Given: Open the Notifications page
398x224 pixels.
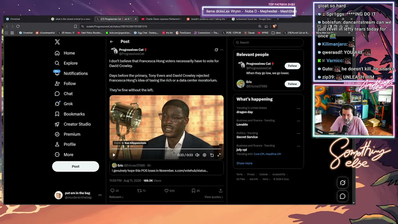Looking at the screenshot, I should pyautogui.click(x=71, y=73).
